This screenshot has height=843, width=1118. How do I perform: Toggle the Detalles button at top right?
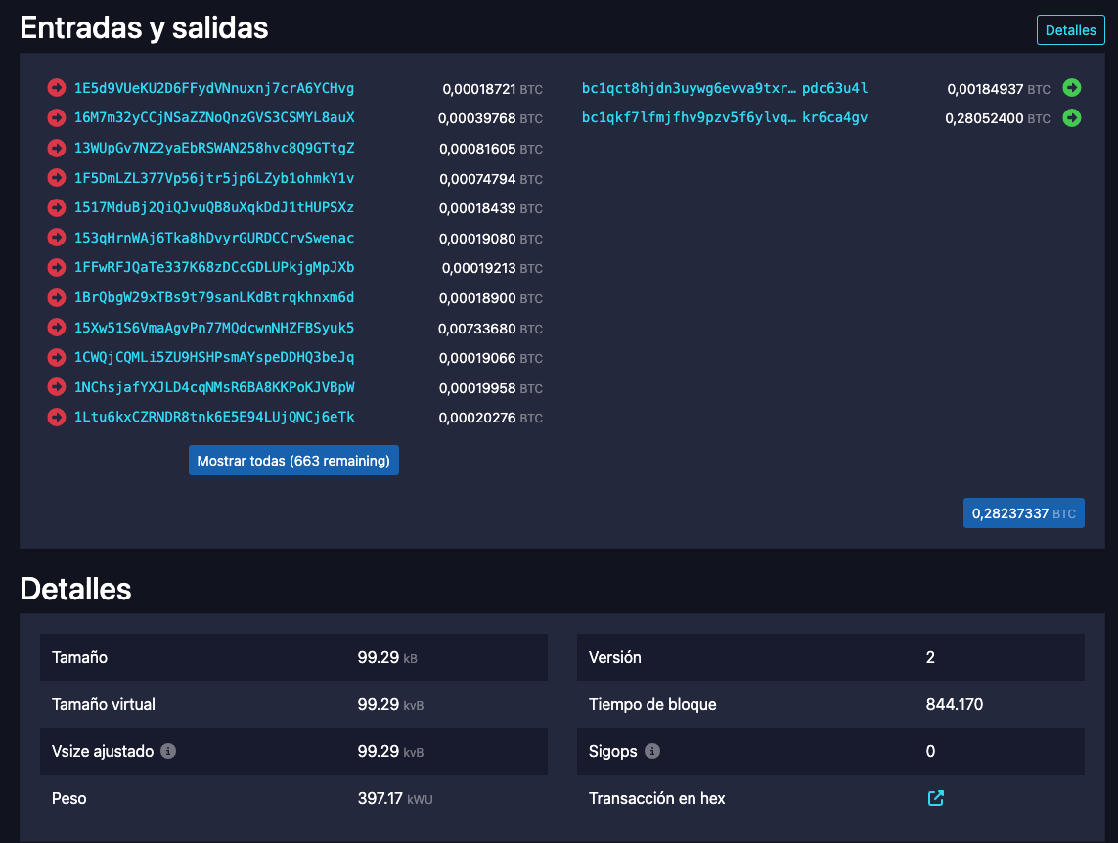[1070, 30]
